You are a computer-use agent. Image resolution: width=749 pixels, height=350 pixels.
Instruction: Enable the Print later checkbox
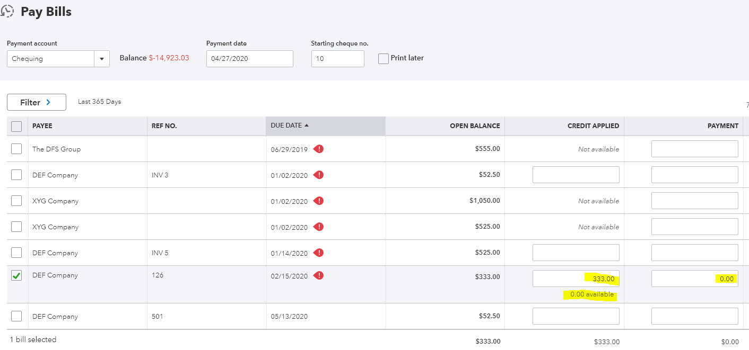point(384,59)
